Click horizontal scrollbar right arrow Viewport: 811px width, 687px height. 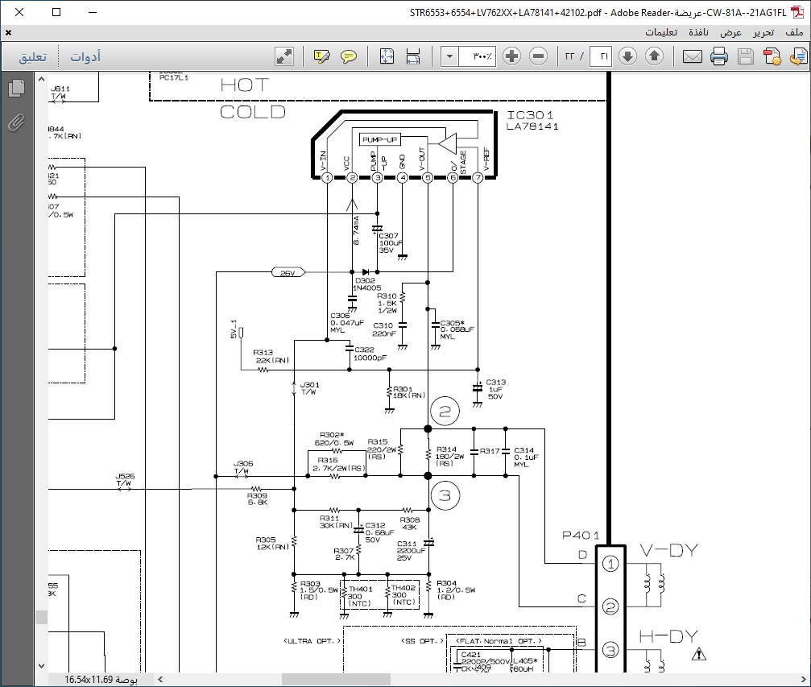tap(803, 679)
